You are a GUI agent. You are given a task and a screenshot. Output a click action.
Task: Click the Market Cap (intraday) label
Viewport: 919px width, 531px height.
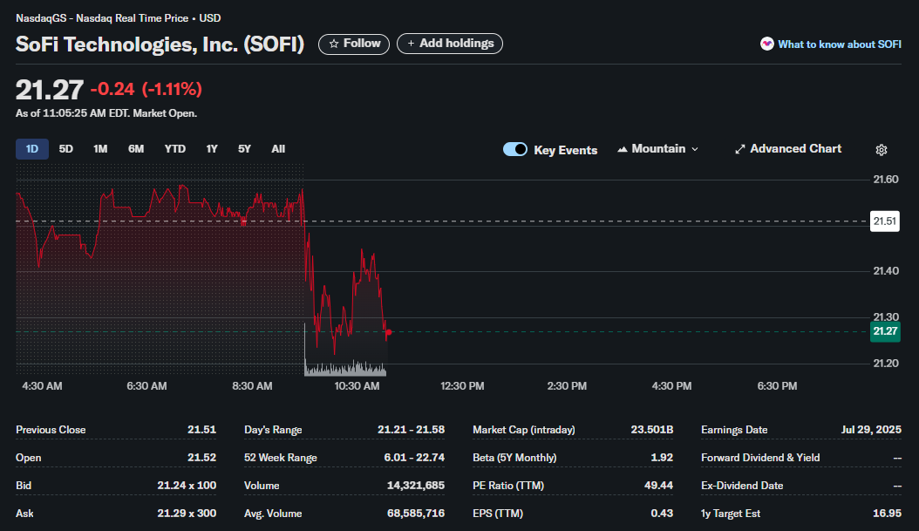click(x=524, y=430)
